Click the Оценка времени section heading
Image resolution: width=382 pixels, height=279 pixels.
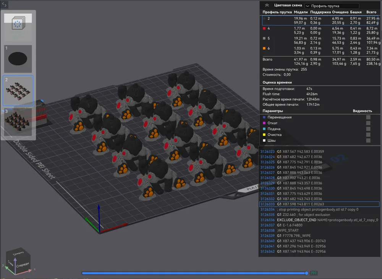pyautogui.click(x=277, y=82)
